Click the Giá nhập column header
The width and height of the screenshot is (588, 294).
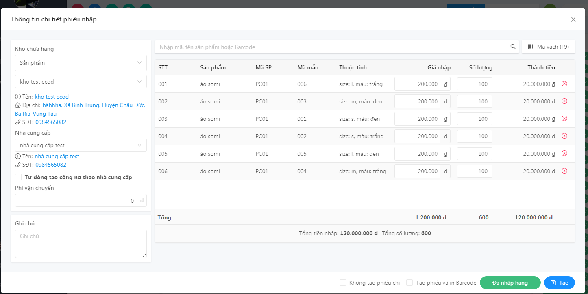tap(439, 67)
